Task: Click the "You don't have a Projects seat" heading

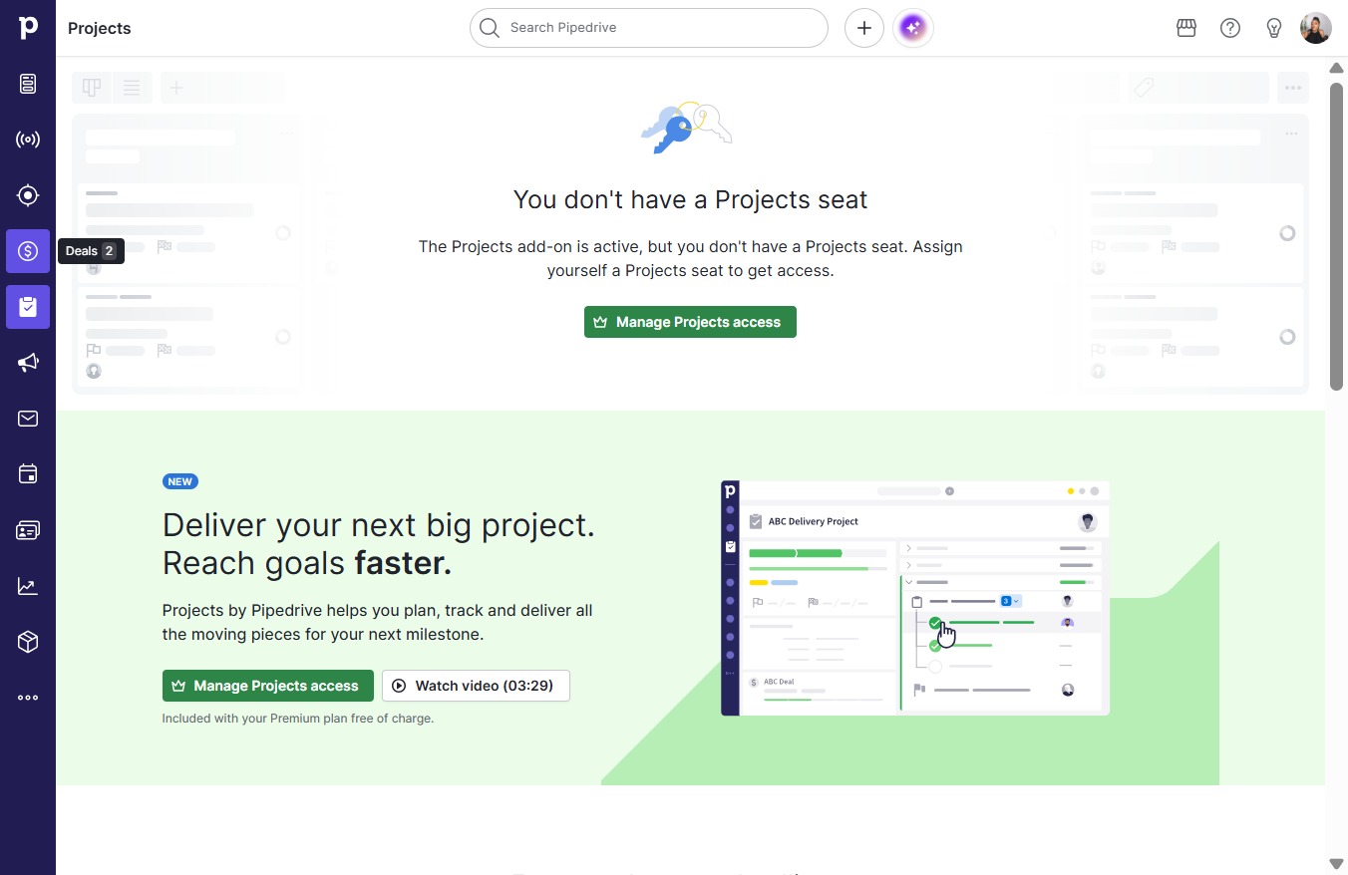Action: pyautogui.click(x=690, y=199)
